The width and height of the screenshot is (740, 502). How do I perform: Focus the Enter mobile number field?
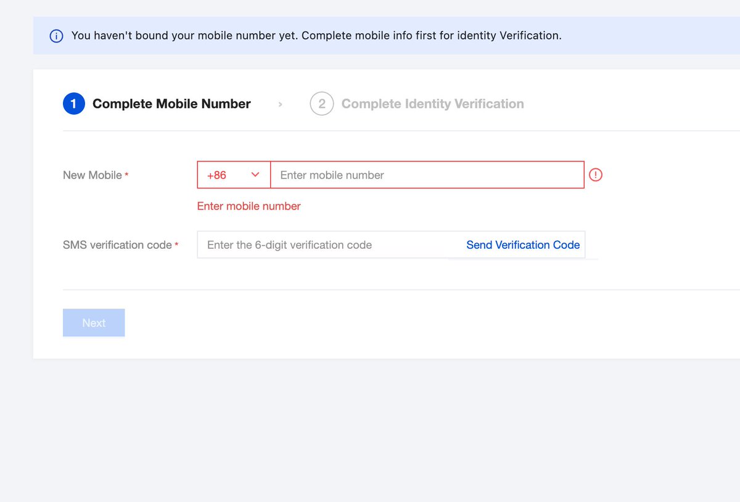pyautogui.click(x=427, y=175)
